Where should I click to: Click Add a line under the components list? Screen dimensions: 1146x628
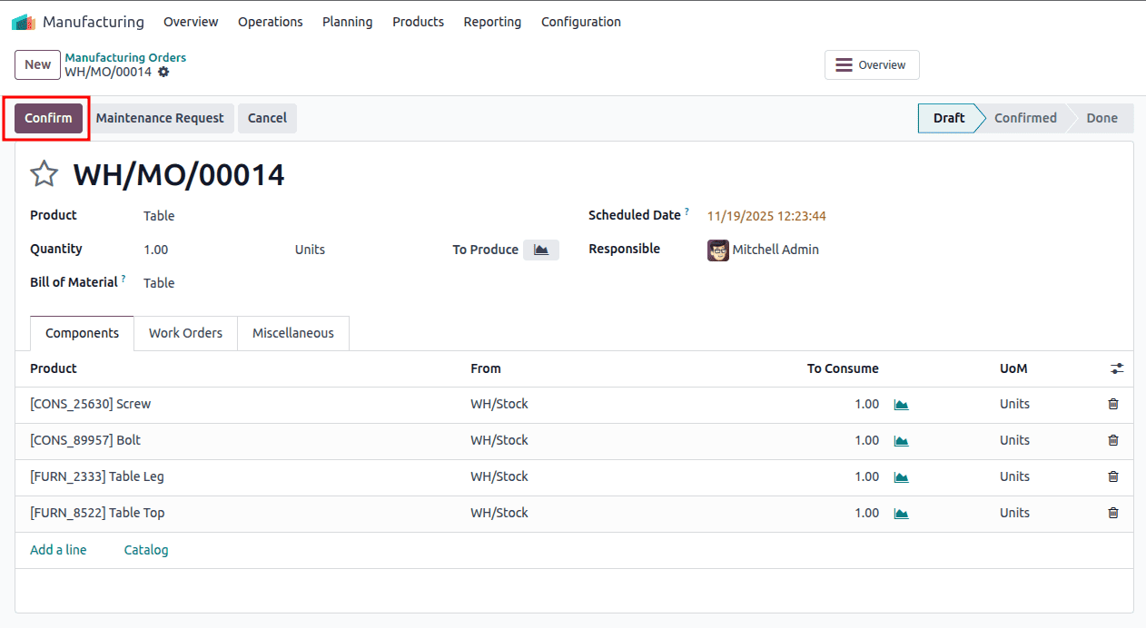58,549
